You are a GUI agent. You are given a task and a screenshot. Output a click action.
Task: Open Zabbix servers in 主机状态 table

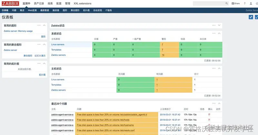pyautogui.click(x=58, y=90)
